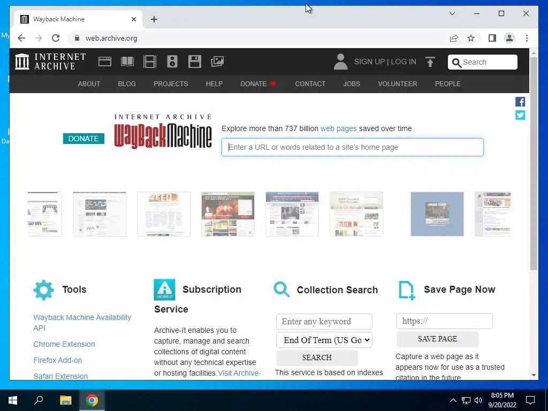Focus the header Search box

coord(482,62)
